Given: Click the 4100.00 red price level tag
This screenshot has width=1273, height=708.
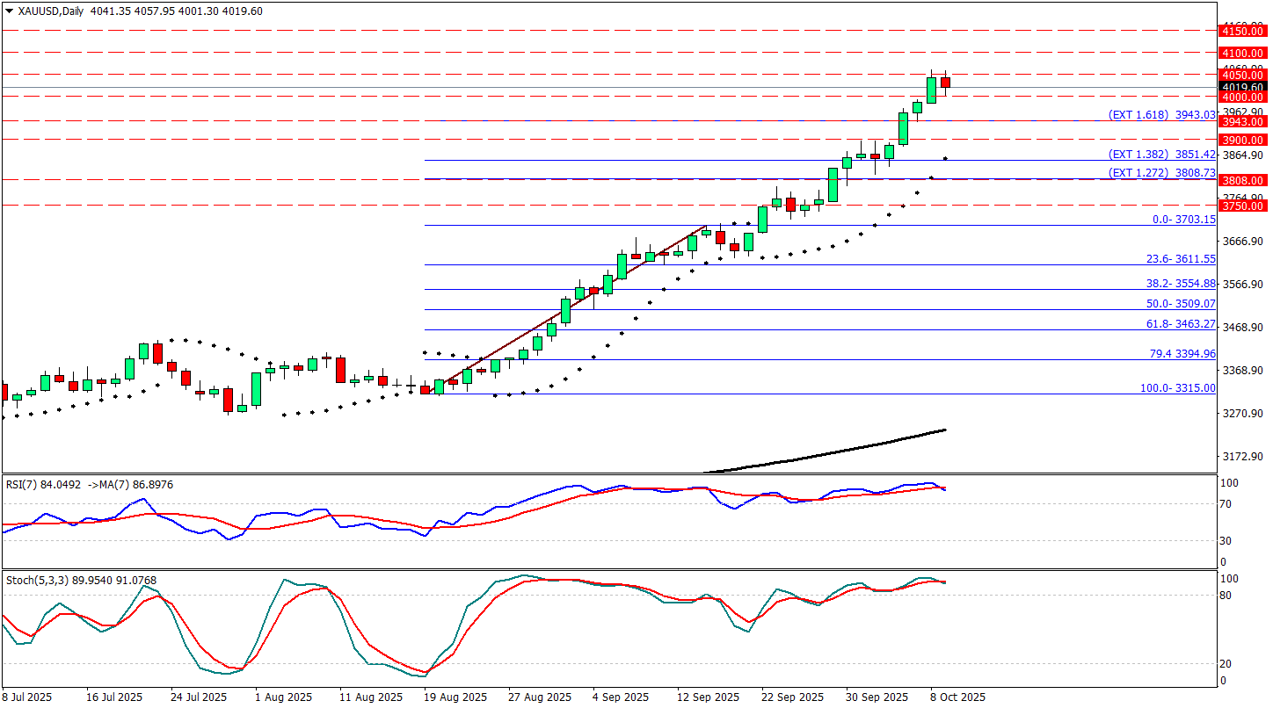Looking at the screenshot, I should tap(1242, 54).
